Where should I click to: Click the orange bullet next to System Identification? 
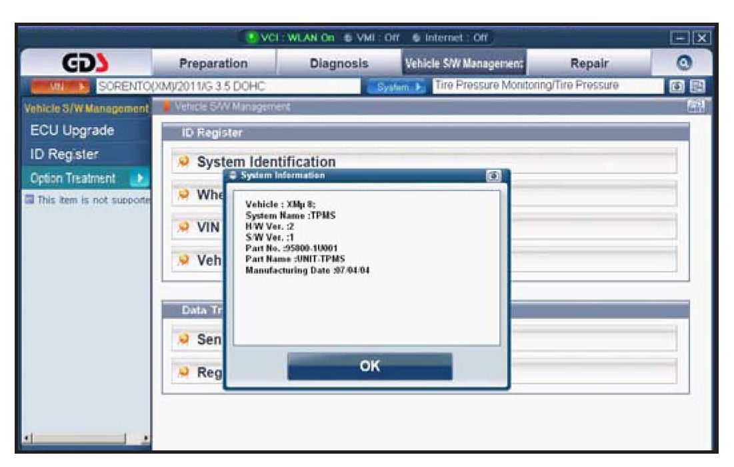tap(185, 162)
